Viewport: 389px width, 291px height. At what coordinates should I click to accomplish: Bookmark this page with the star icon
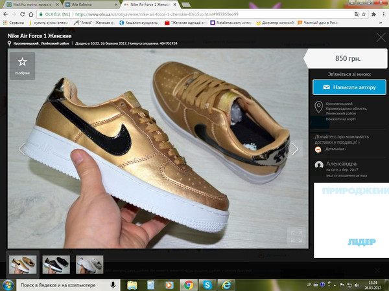pyautogui.click(x=364, y=14)
